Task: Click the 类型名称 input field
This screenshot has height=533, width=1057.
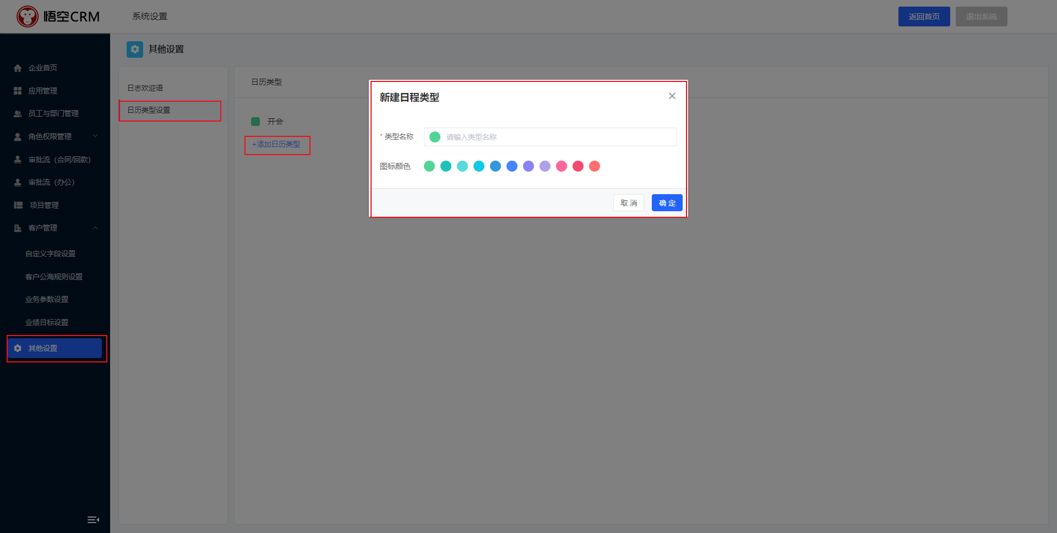Action: pyautogui.click(x=551, y=137)
